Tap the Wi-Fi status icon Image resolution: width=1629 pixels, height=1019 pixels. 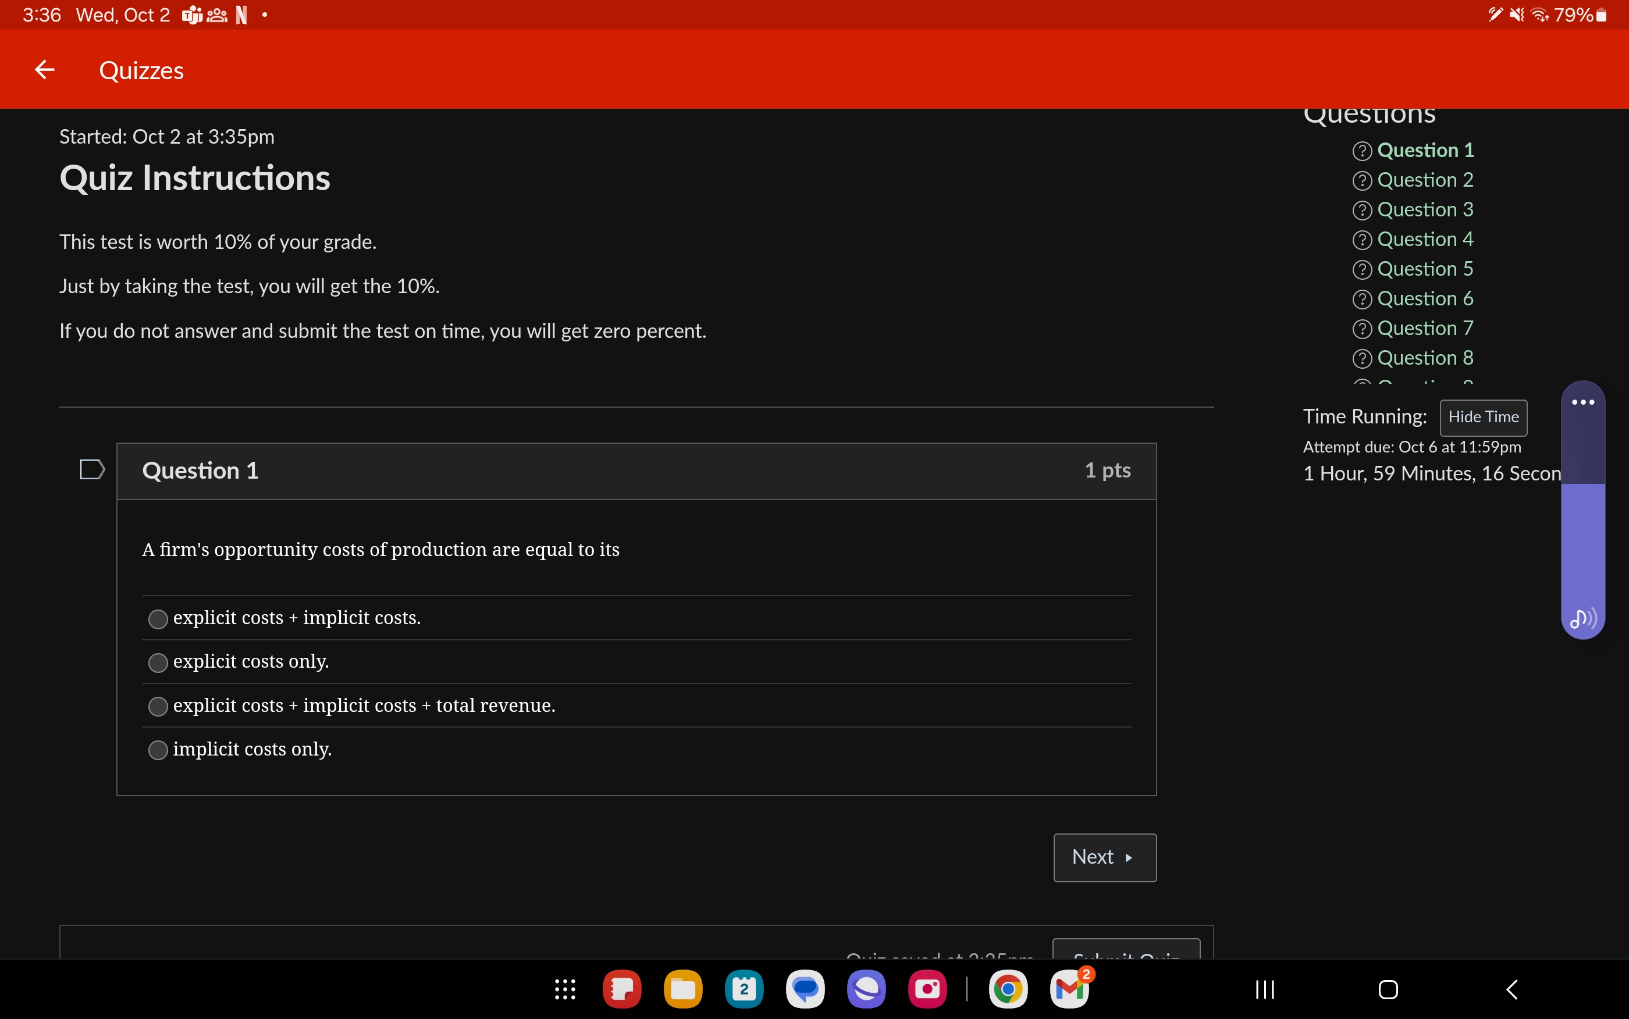1540,15
